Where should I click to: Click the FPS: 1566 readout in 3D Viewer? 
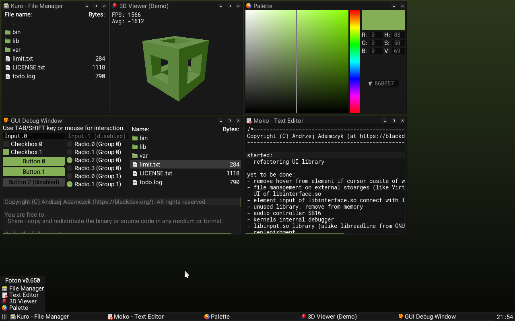click(126, 15)
